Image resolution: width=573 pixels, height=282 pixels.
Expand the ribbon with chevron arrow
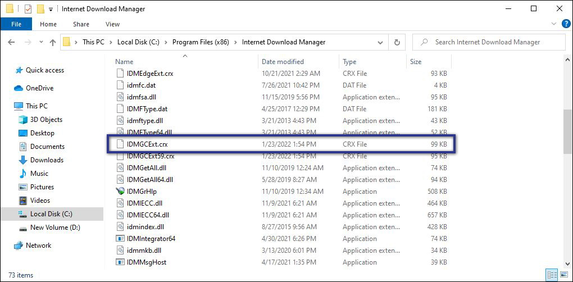pos(553,24)
